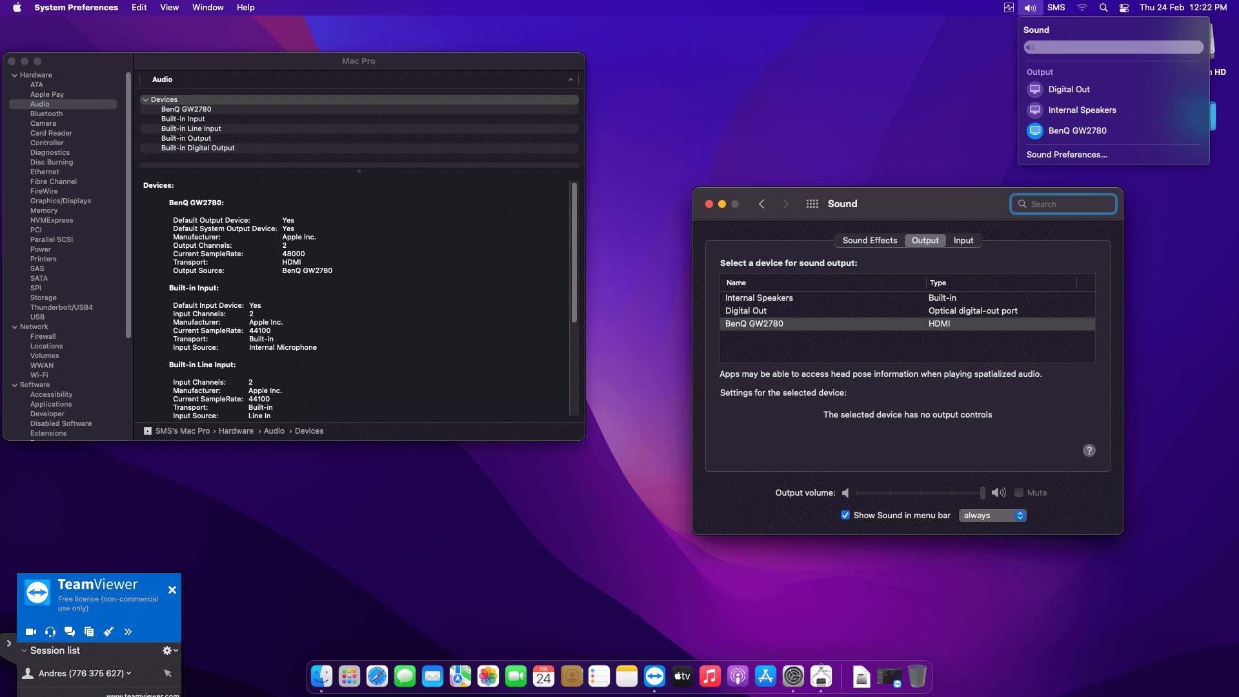Open Control Center from the menu bar
1239x697 pixels.
[x=1124, y=8]
